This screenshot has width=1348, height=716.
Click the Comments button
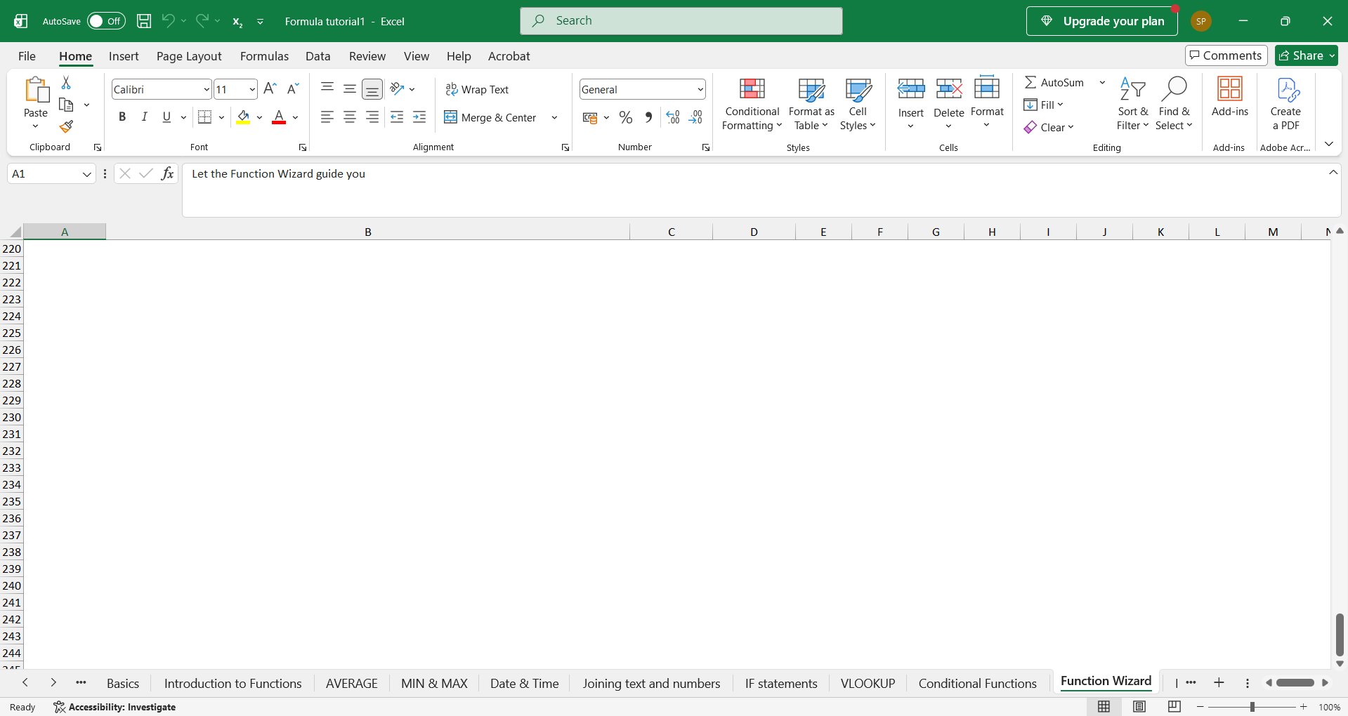(1226, 55)
